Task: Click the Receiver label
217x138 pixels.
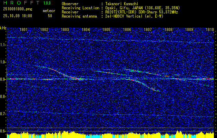Action: coord(70,12)
